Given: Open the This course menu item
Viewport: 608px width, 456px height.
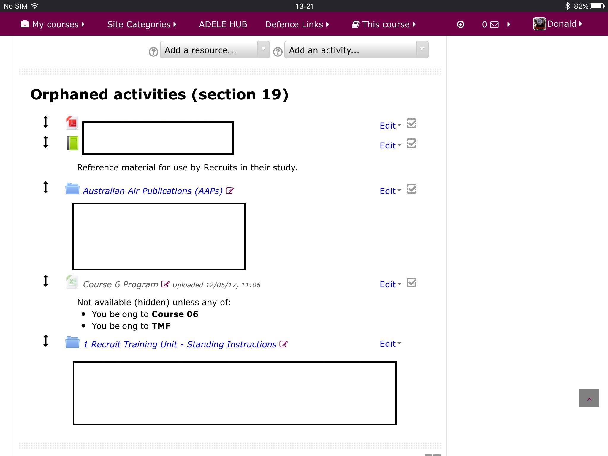Looking at the screenshot, I should click(x=385, y=24).
